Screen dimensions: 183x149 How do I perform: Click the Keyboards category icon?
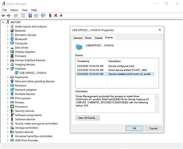tap(12, 77)
